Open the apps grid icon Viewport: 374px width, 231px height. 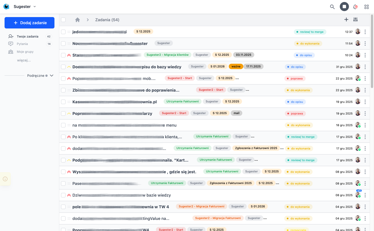tap(367, 7)
